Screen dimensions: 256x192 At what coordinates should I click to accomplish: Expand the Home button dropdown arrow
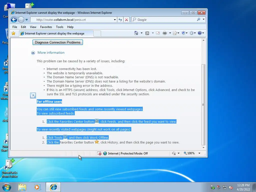click(x=141, y=33)
